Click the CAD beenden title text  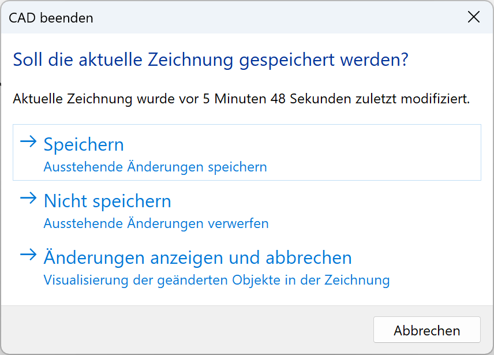[x=50, y=18]
